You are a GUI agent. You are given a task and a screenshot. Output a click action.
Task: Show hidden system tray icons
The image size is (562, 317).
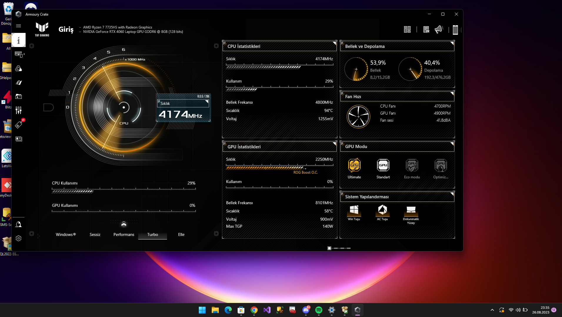(492, 310)
